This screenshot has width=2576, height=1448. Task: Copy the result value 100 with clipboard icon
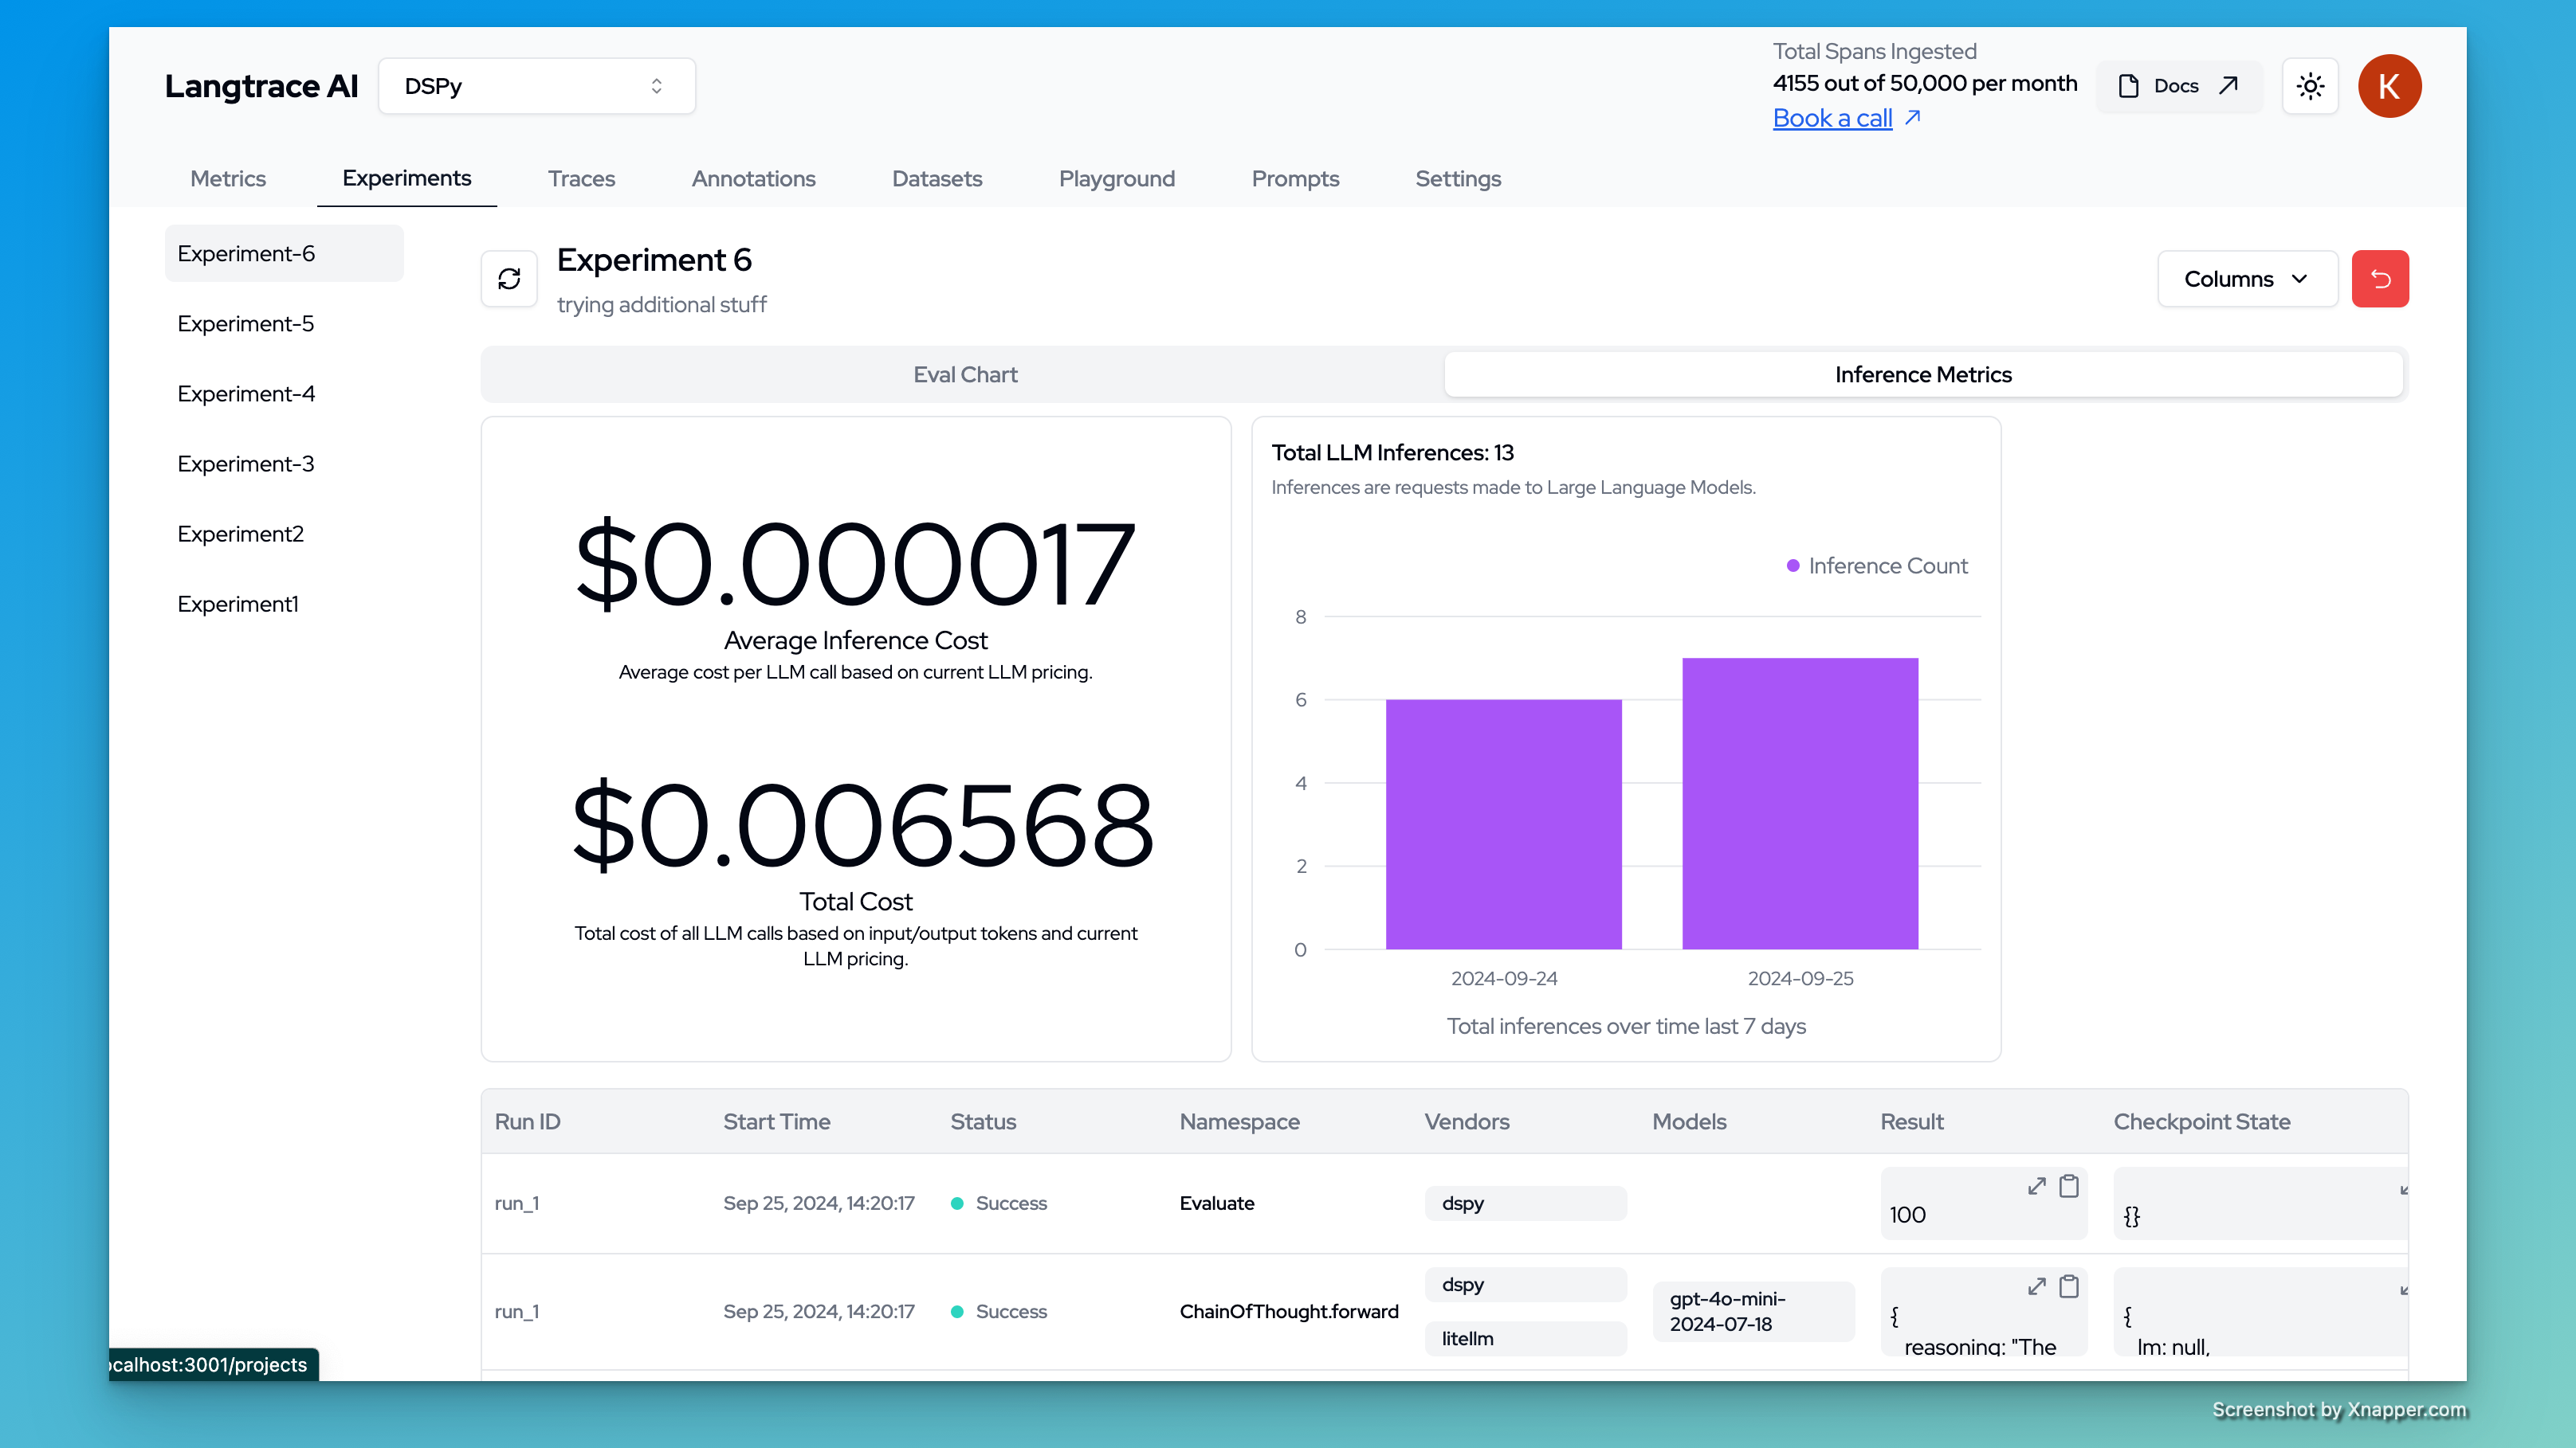coord(2069,1186)
